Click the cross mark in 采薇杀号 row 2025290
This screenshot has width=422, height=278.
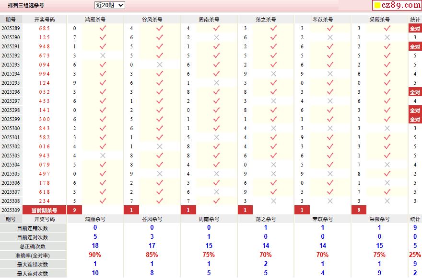point(387,37)
